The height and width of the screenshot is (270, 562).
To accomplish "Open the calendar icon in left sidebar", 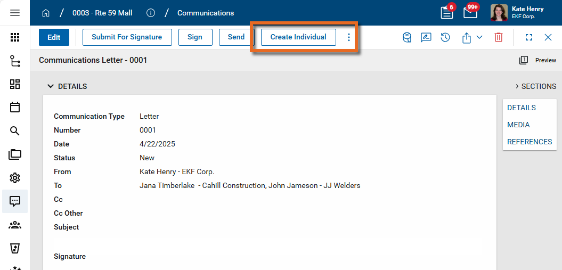I will pos(15,107).
